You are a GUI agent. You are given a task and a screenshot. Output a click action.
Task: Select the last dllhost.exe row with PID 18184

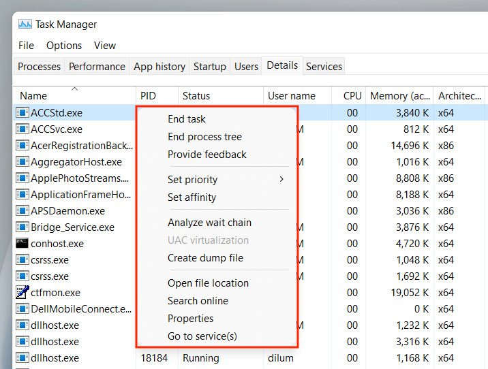[x=55, y=358]
